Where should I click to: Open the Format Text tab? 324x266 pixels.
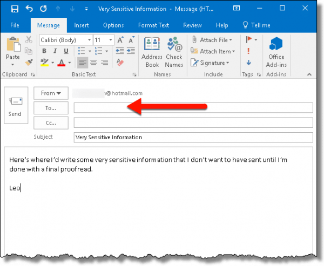pyautogui.click(x=153, y=25)
